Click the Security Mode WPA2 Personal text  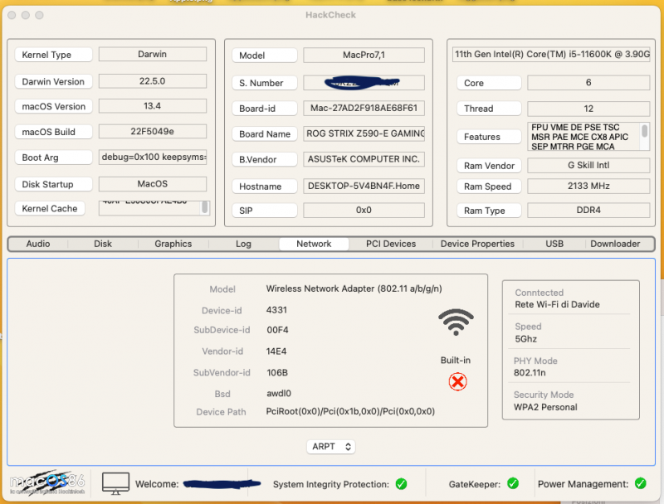point(545,407)
